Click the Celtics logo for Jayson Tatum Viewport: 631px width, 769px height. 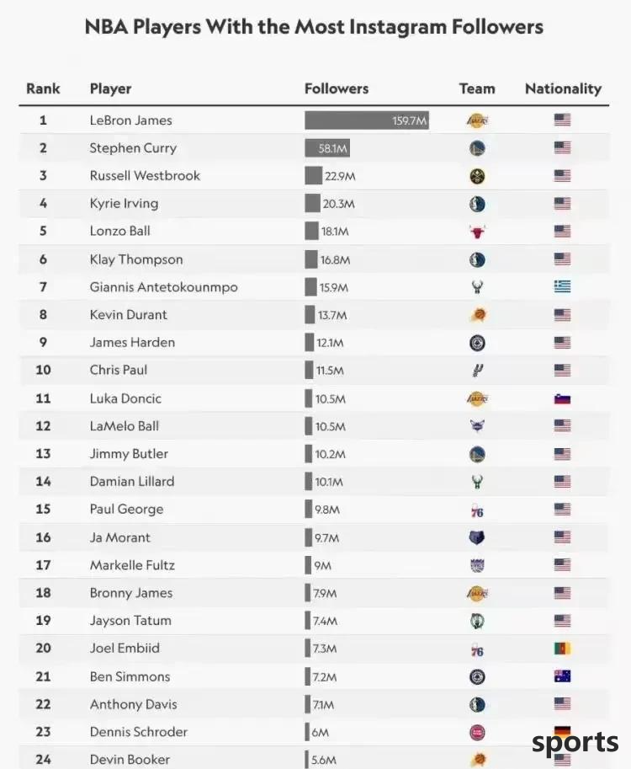(x=477, y=621)
